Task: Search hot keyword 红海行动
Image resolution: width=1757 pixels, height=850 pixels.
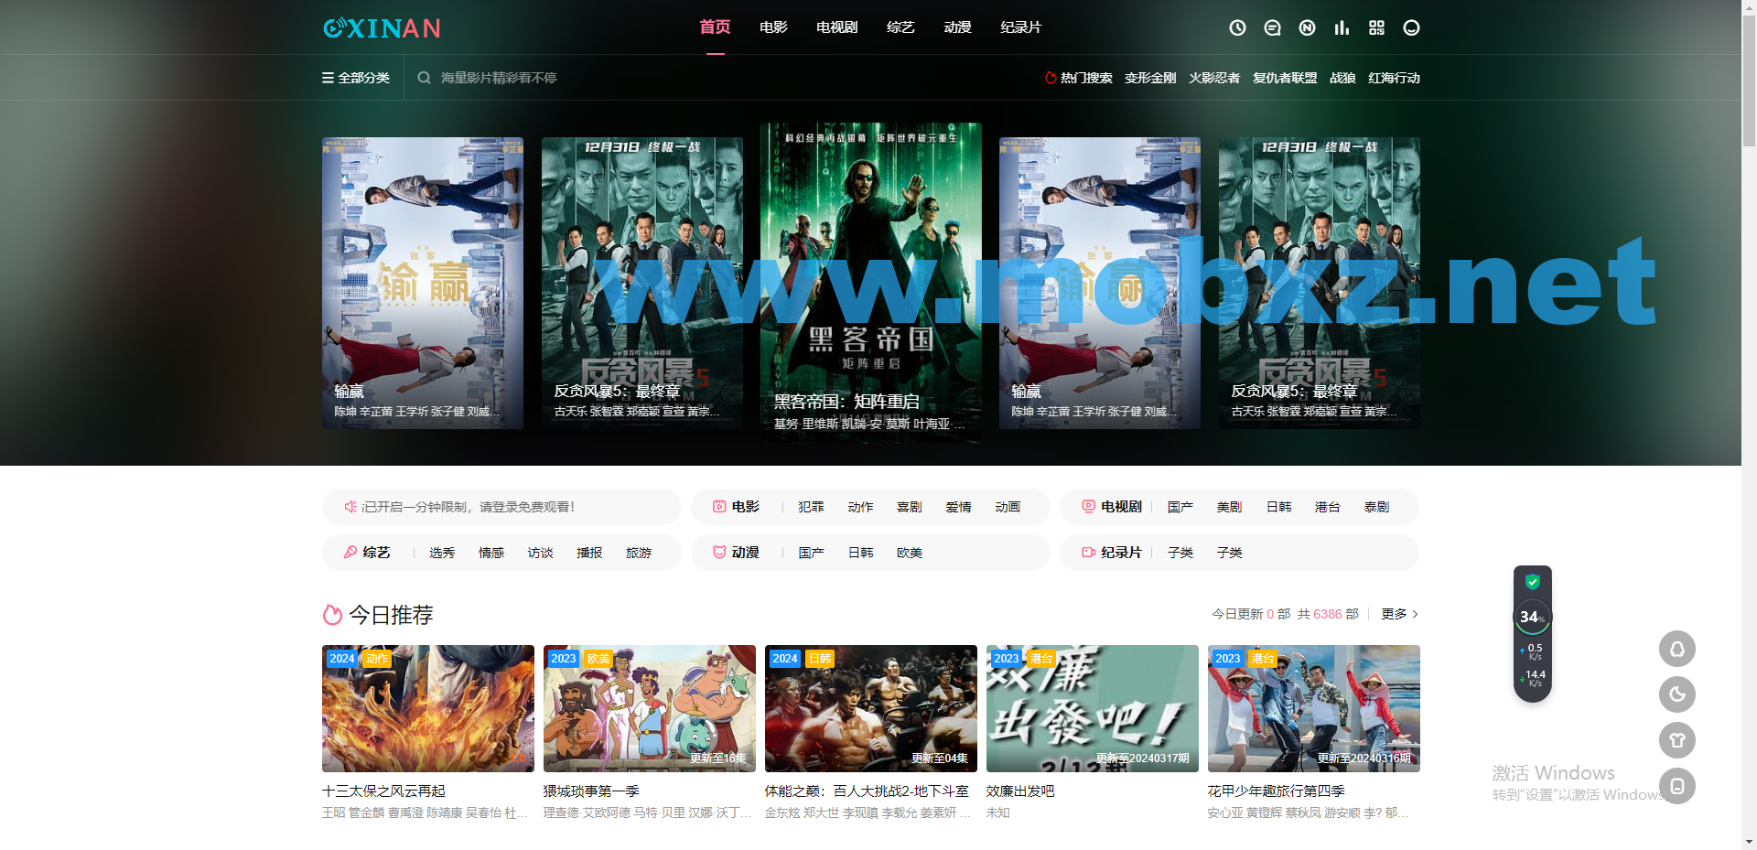Action: click(x=1394, y=78)
